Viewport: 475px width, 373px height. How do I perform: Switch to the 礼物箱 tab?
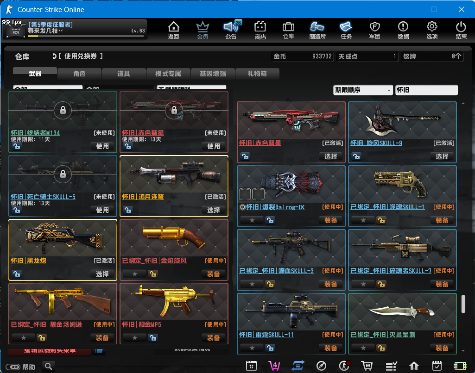pyautogui.click(x=257, y=74)
